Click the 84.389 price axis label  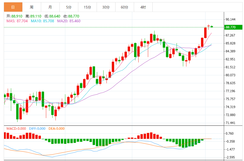tap(230, 51)
